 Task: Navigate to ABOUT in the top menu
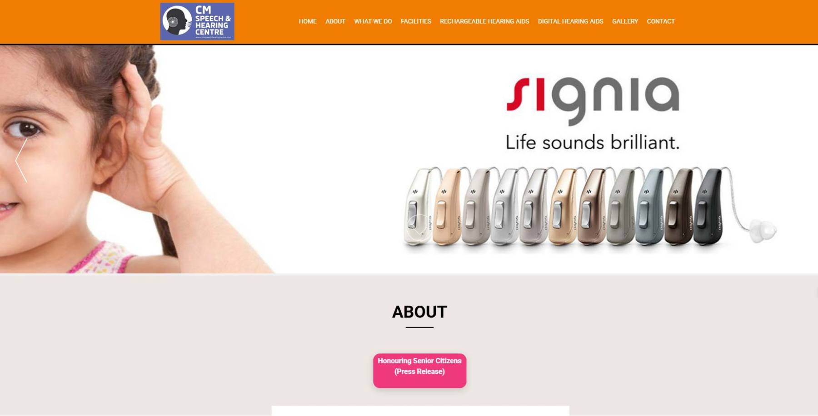[x=335, y=21]
